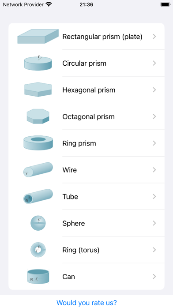Select the circular prism shape icon
Viewport: 173px width, 307px height.
point(38,63)
